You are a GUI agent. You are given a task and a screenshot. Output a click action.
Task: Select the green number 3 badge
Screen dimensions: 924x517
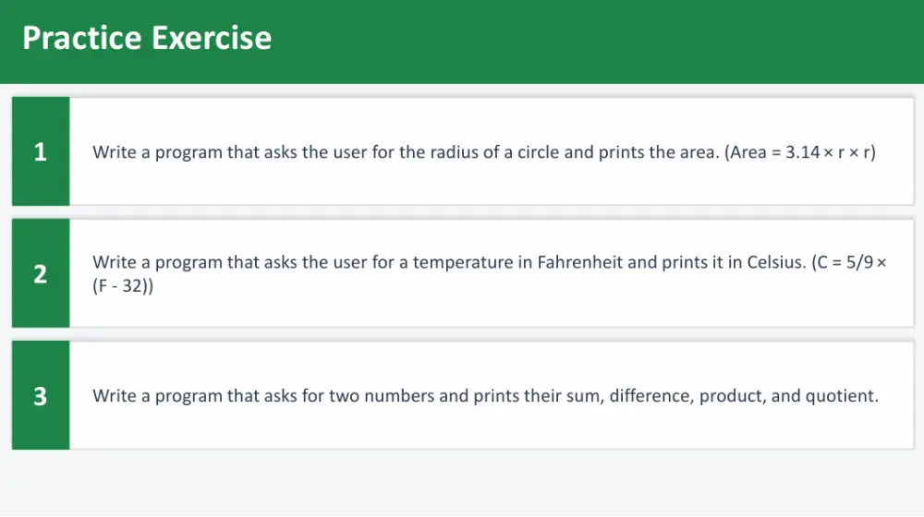coord(41,395)
